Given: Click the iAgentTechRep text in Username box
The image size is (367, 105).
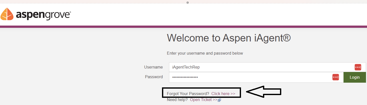Looking at the screenshot, I should point(186,67).
